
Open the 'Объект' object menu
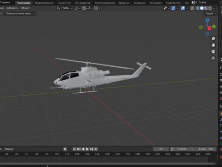point(25,8)
